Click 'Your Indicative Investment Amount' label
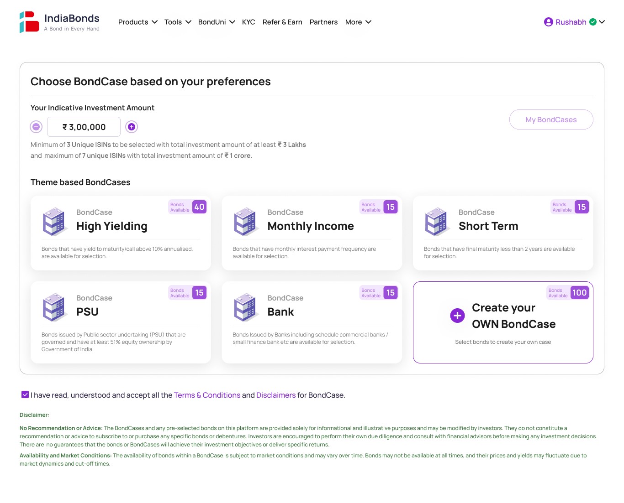 pyautogui.click(x=92, y=108)
